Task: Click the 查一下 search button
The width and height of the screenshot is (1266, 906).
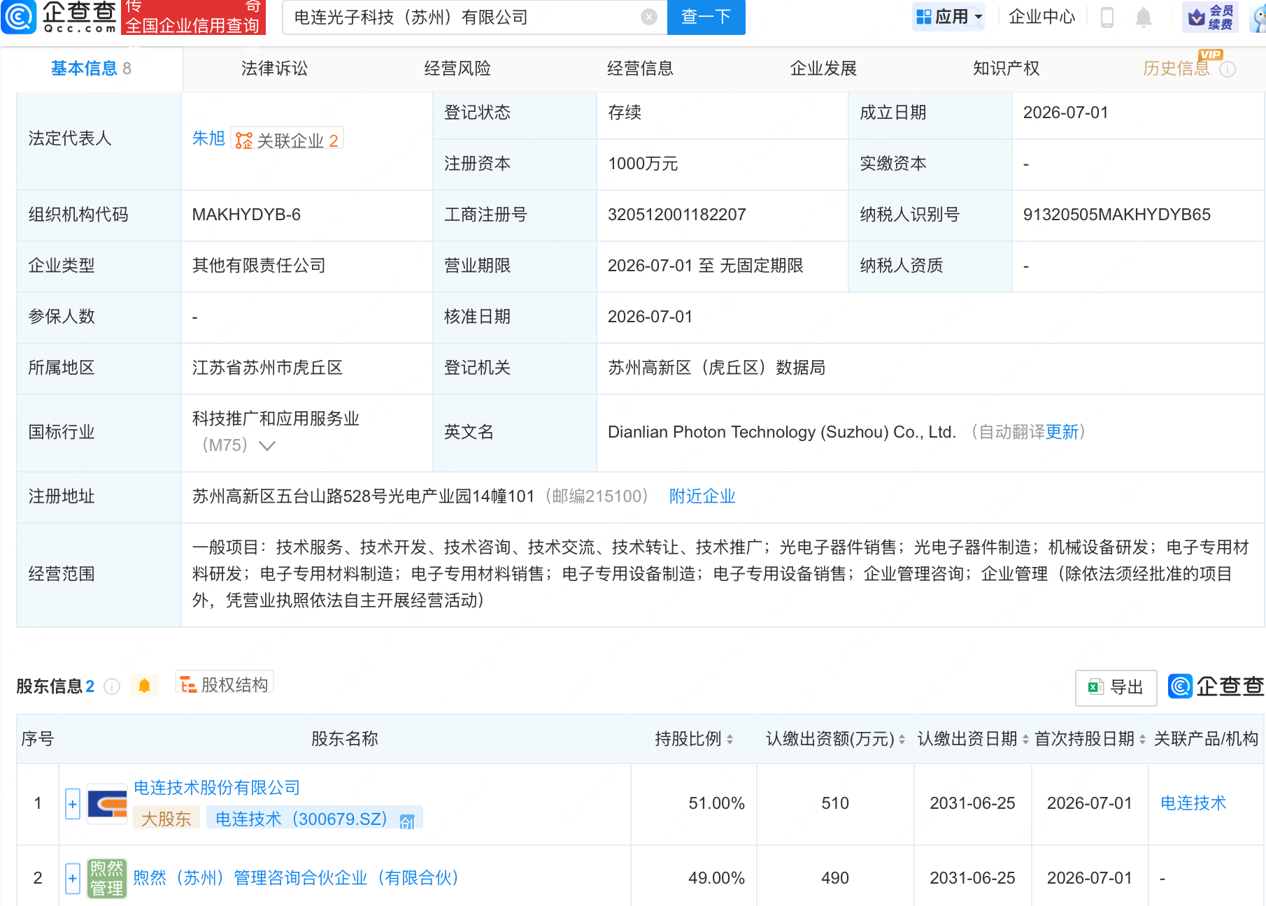Action: coord(706,17)
